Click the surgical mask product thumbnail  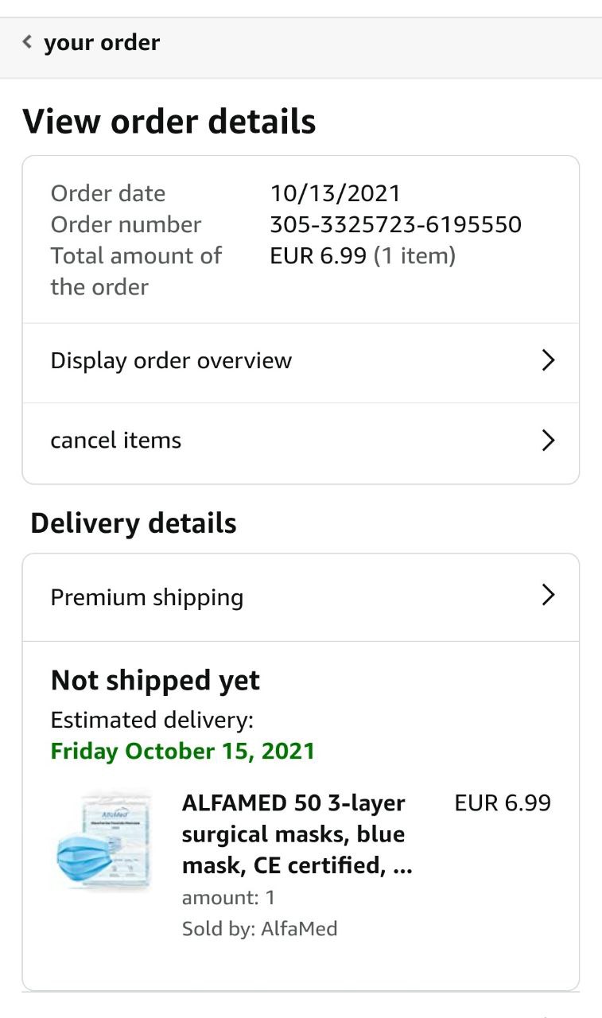[x=103, y=841]
